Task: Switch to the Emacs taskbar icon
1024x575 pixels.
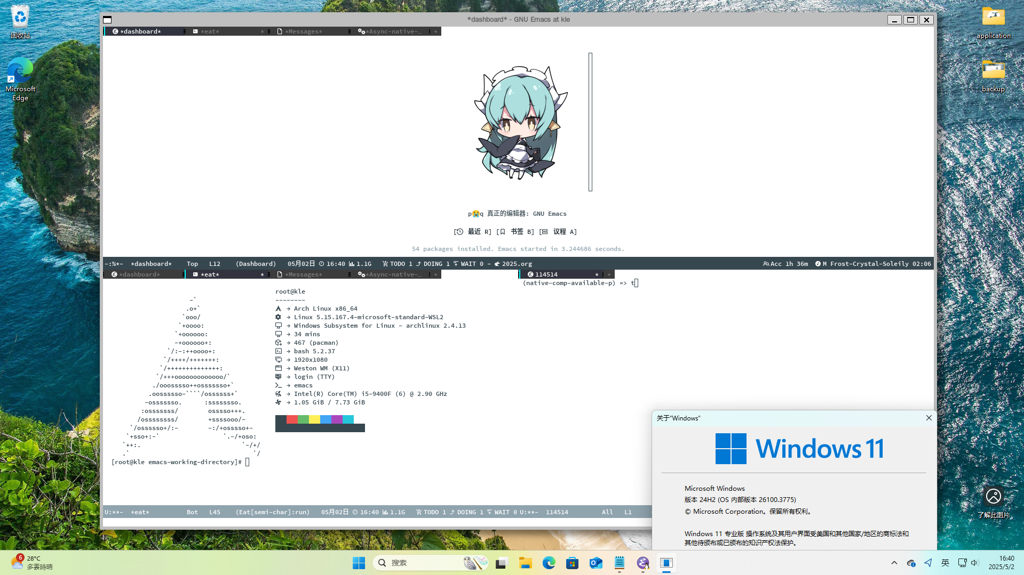Action: click(643, 563)
